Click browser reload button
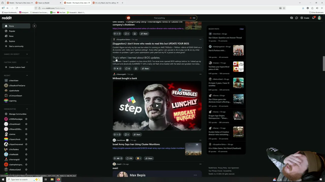This screenshot has width=325, height=182. (17, 8)
